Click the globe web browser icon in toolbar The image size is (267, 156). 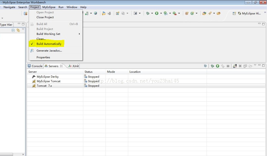point(95,13)
